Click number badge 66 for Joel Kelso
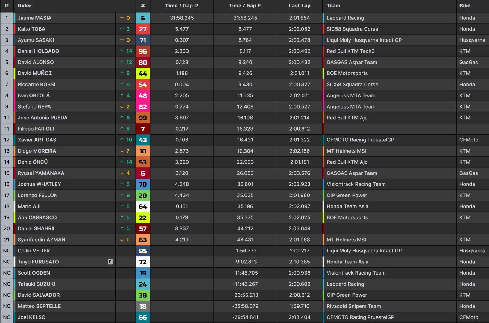Image resolution: width=489 pixels, height=323 pixels. (x=143, y=317)
